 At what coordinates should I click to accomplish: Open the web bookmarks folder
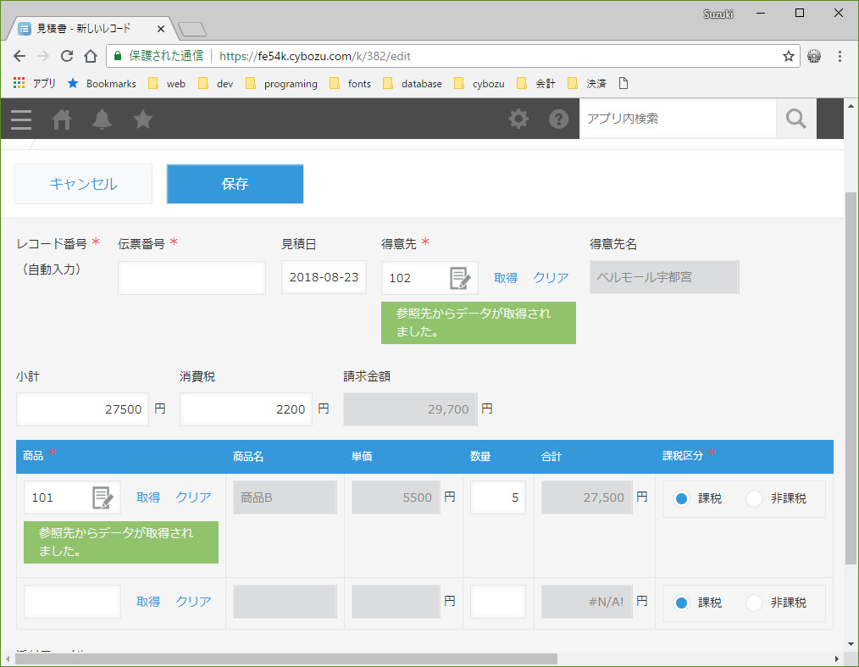(167, 83)
